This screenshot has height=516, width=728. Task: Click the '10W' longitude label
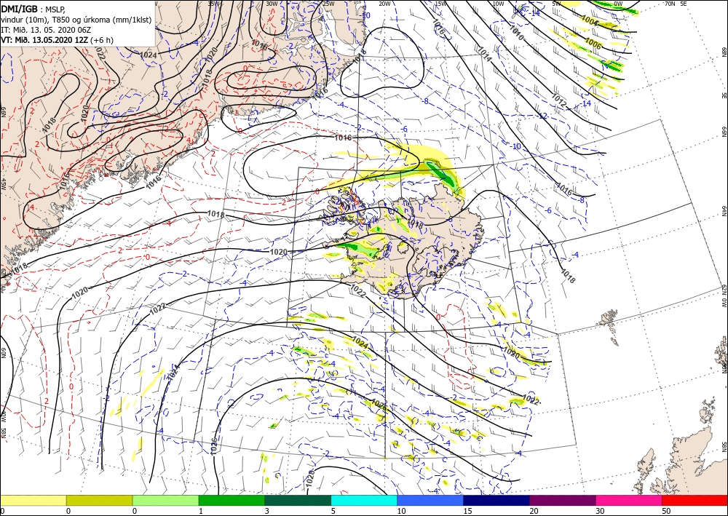(x=498, y=4)
